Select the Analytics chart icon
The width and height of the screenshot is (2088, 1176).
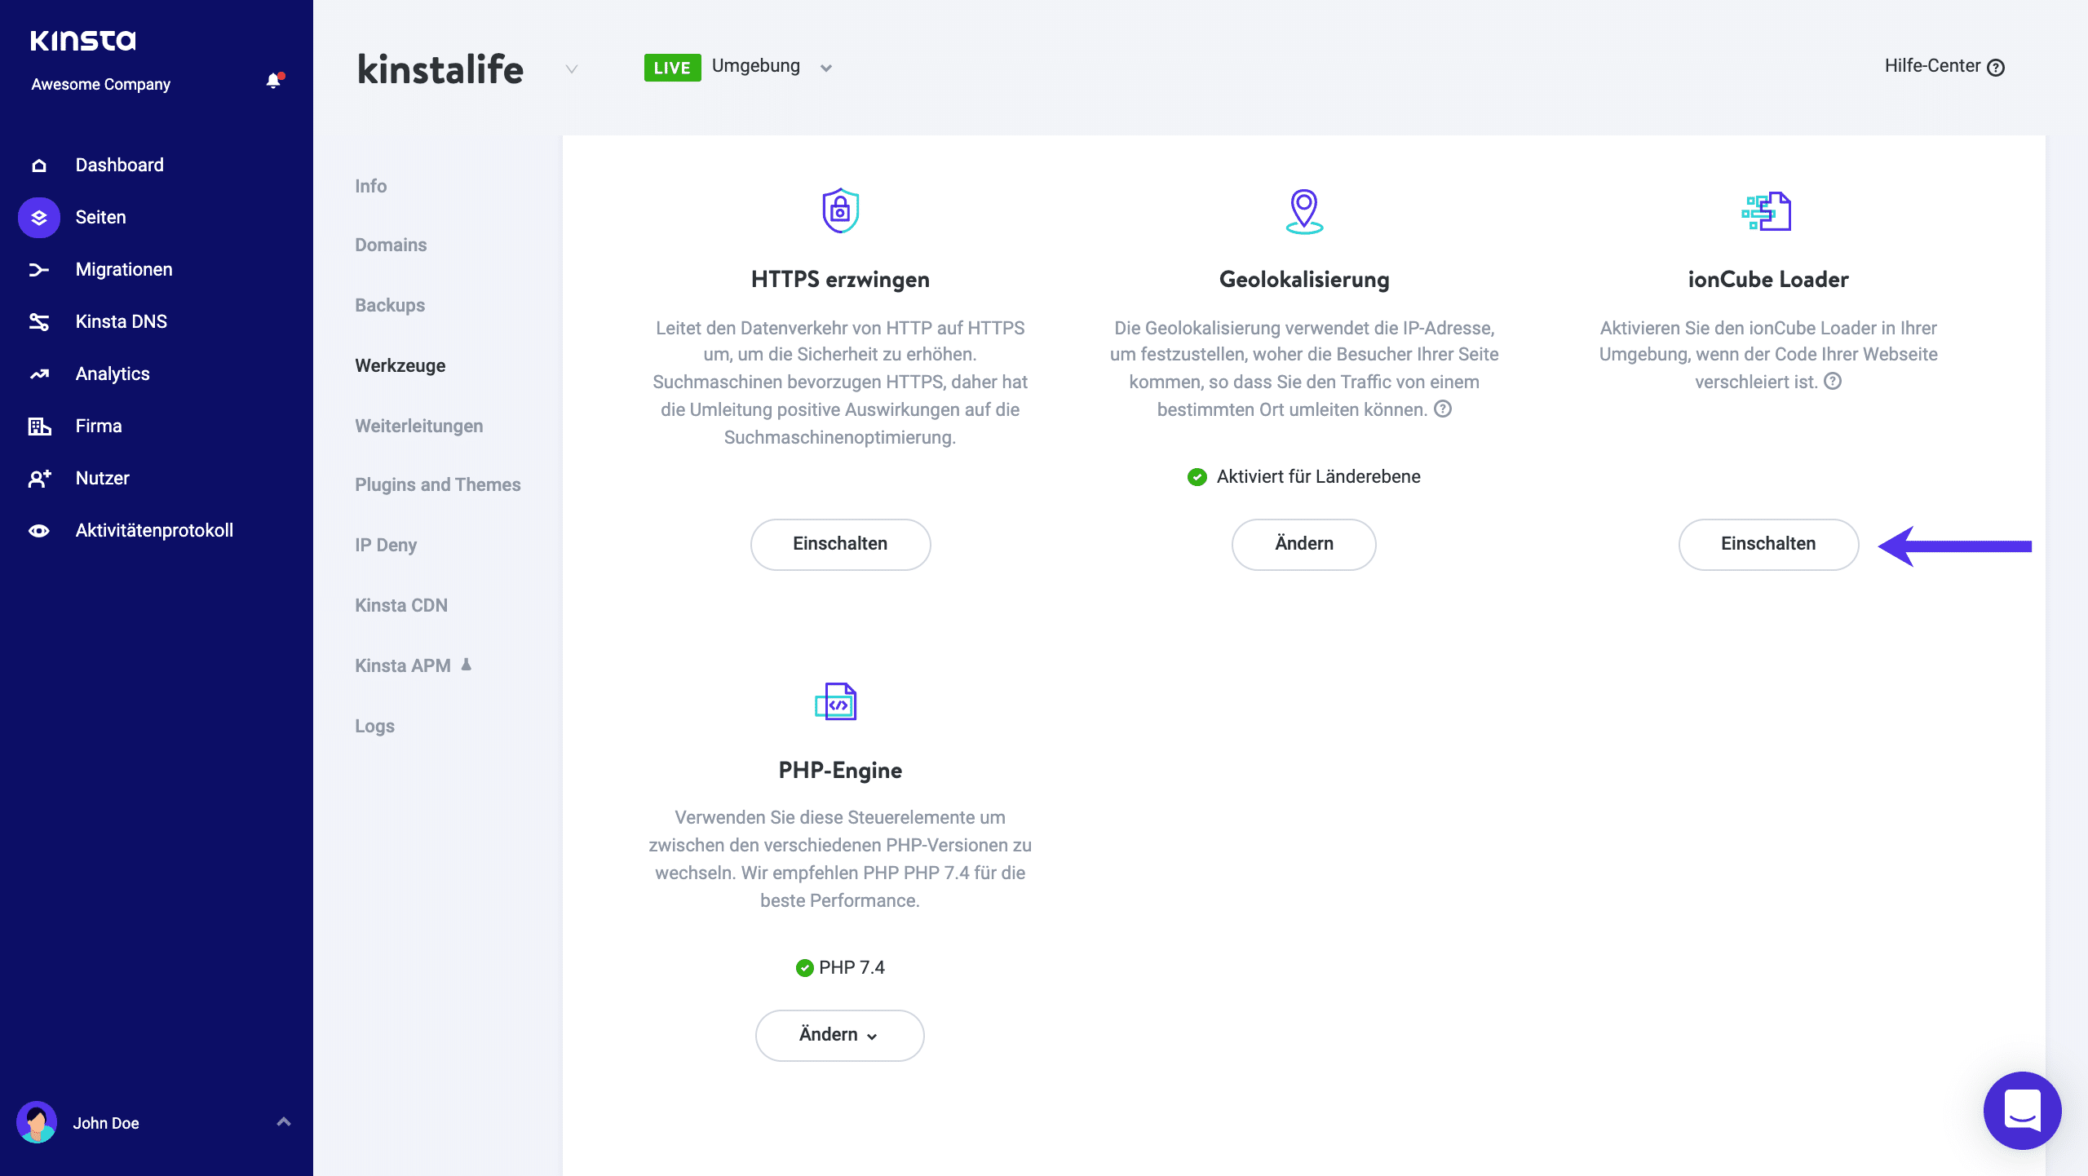coord(38,374)
